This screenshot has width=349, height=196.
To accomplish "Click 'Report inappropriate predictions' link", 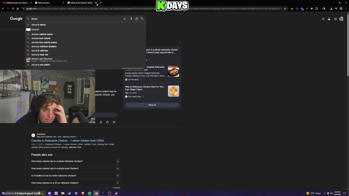I will point(133,68).
